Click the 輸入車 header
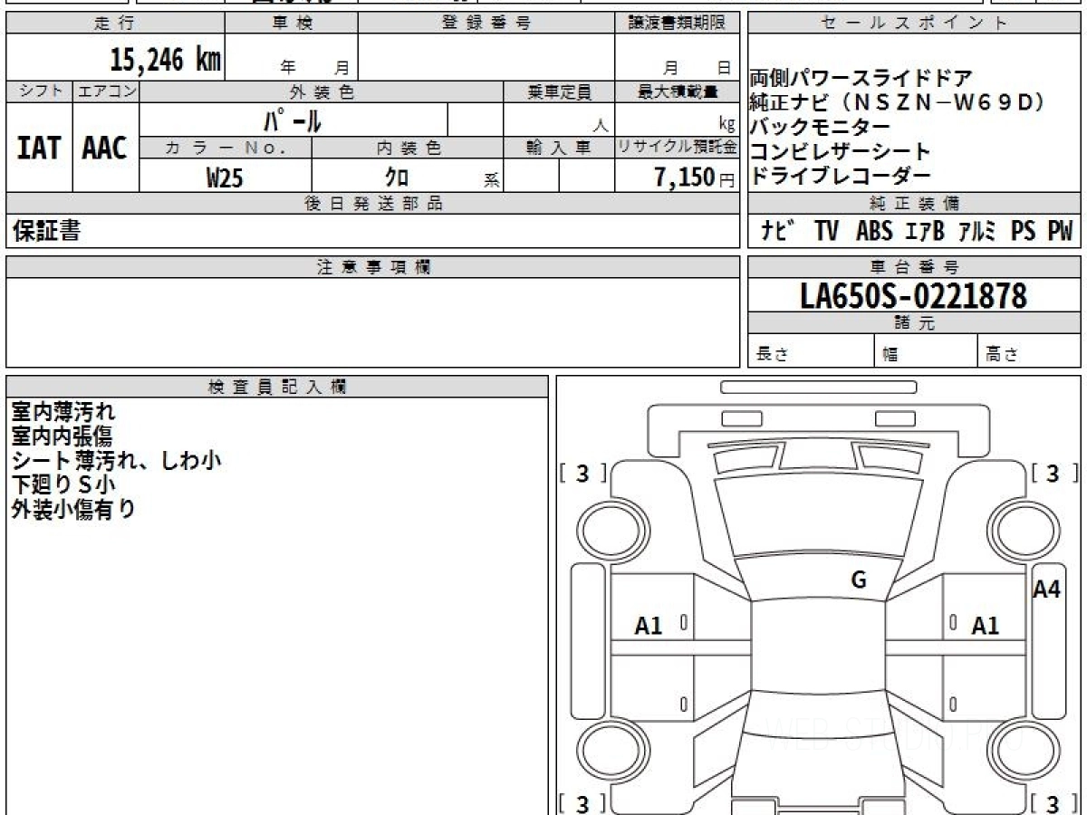Viewport: 1087px width, 815px height. click(x=559, y=149)
